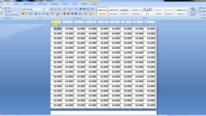Click the Grow Font icon
206x116 pixels.
pos(51,9)
